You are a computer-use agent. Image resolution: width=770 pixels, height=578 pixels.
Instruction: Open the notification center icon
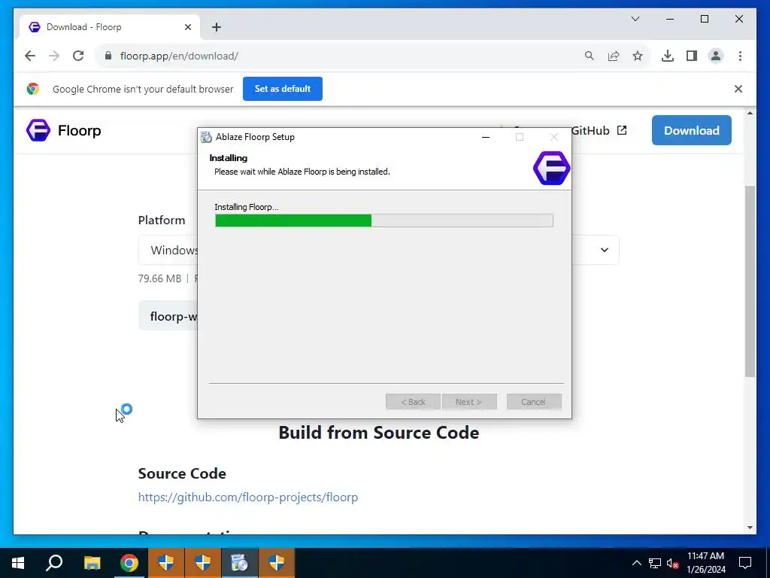745,563
